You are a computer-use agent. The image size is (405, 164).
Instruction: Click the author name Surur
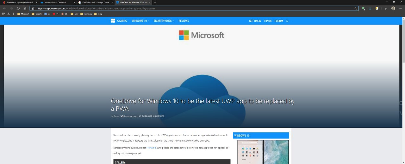point(116,116)
